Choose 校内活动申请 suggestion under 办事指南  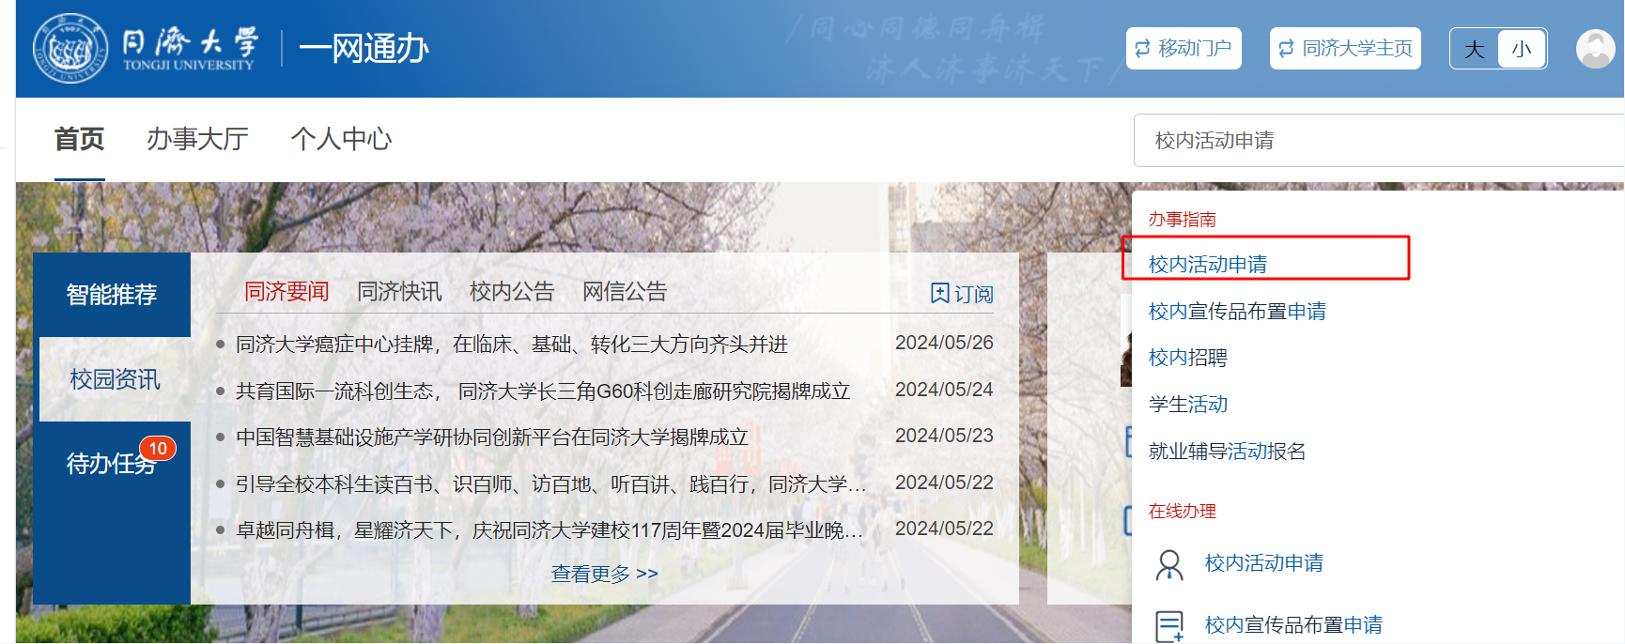(1208, 265)
